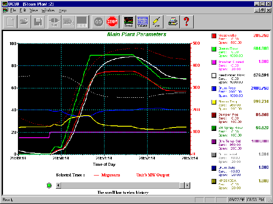Open the Trend display icon
273x204 pixels.
128,21
